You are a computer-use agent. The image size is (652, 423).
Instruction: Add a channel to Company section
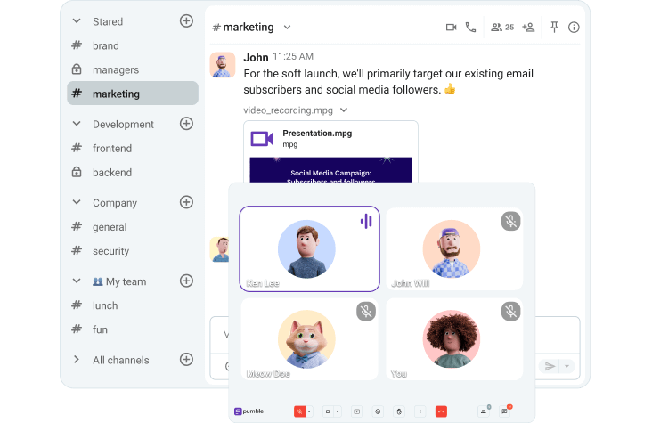(186, 202)
